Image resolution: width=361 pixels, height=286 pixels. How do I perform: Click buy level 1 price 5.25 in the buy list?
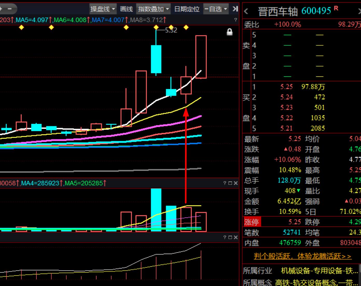click(x=286, y=87)
